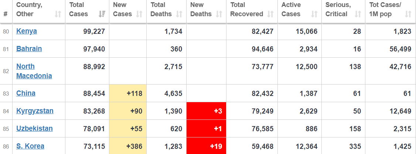Sort Active Cases using its arrow icon
The width and height of the screenshot is (416, 154).
(314, 14)
